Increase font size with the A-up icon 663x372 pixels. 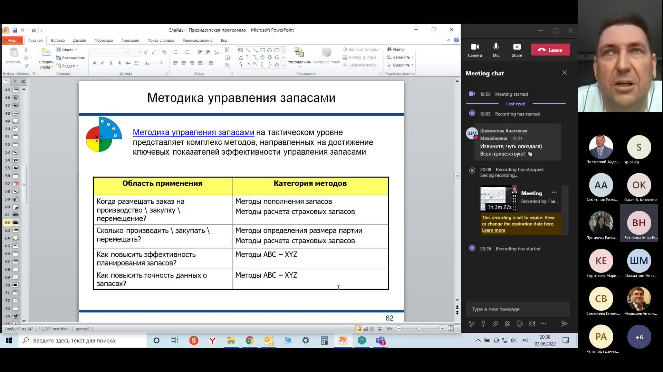[145, 52]
